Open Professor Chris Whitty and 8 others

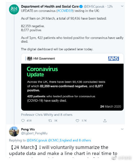47,115
